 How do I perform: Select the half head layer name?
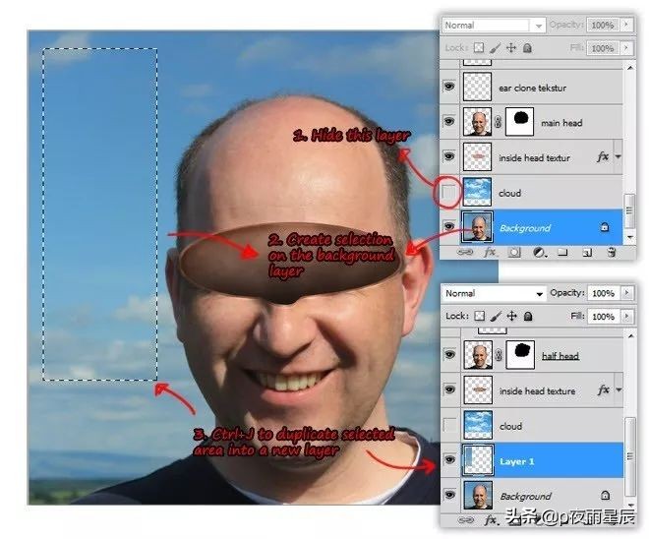pyautogui.click(x=560, y=356)
